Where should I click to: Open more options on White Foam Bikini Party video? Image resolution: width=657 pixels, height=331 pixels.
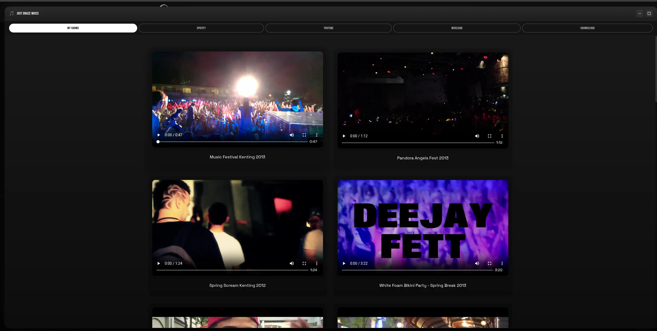pos(502,263)
